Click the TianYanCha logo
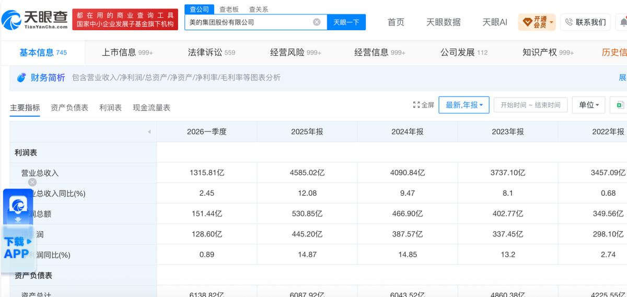The image size is (627, 297). [x=34, y=20]
